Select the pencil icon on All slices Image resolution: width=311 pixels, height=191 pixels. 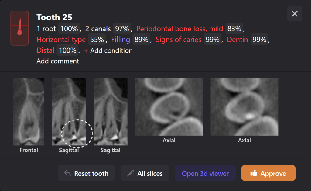point(130,173)
